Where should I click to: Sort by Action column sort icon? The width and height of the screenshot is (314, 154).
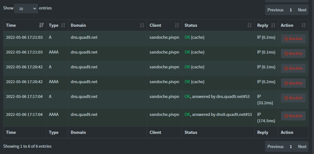(x=304, y=25)
